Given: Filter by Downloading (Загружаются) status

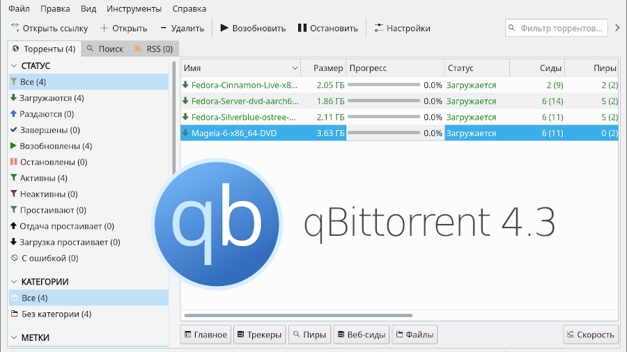Looking at the screenshot, I should 51,98.
